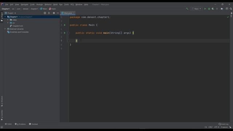Open Project Structure folder icon
This screenshot has width=233, height=131.
tap(222, 9)
